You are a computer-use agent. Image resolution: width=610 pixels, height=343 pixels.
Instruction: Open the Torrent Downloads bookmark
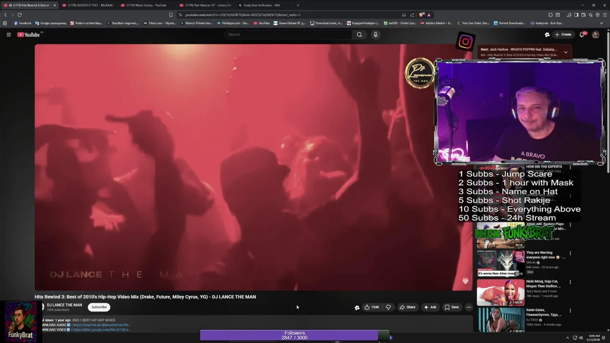(509, 23)
